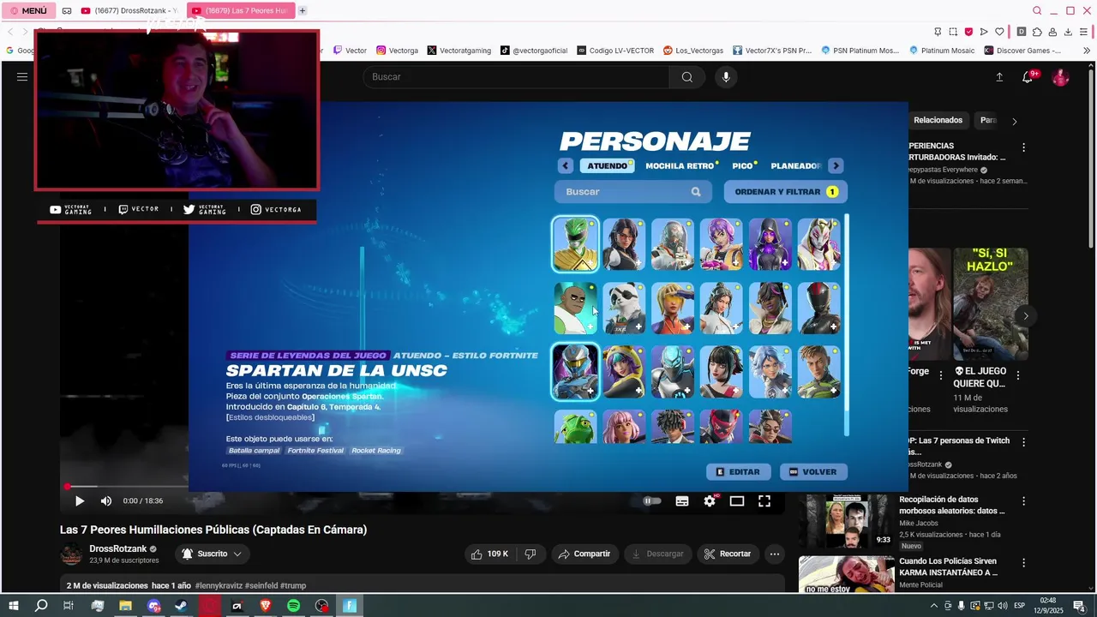
Task: Switch to theater mode view
Action: point(737,501)
